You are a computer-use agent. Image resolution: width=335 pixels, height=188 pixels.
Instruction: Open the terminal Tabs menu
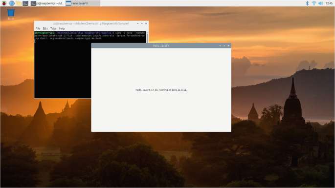(53, 28)
